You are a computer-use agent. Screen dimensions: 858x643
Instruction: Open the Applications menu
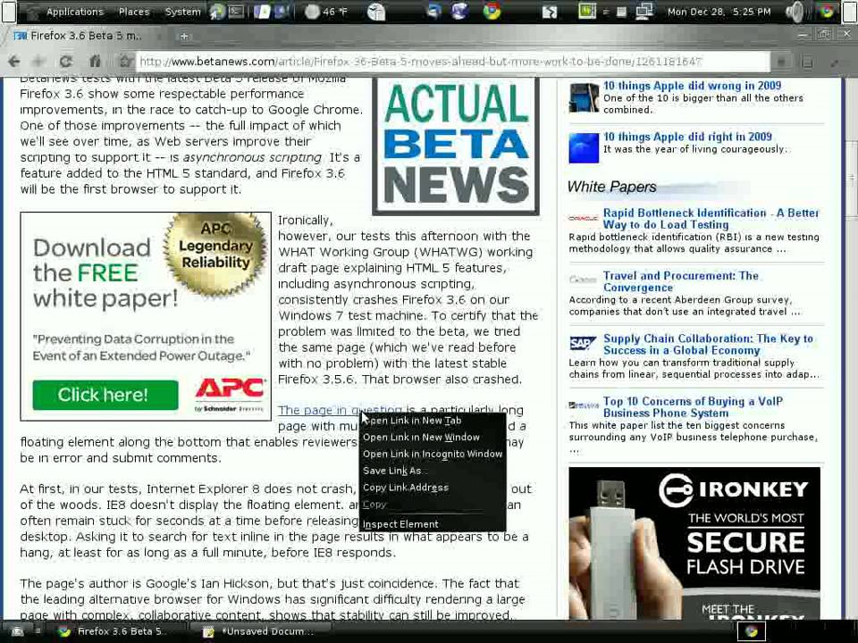(x=74, y=12)
